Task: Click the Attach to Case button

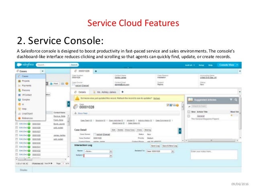Action: pos(199,106)
